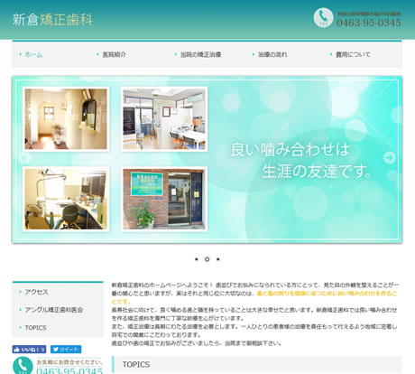Select the first slide indicator dot
Viewport: 415px width, 374px height.
197,259
